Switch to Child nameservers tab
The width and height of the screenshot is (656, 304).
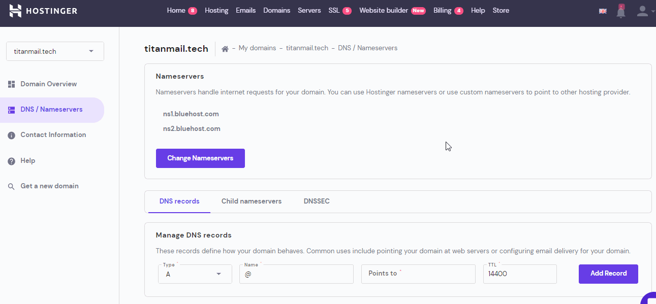coord(251,201)
